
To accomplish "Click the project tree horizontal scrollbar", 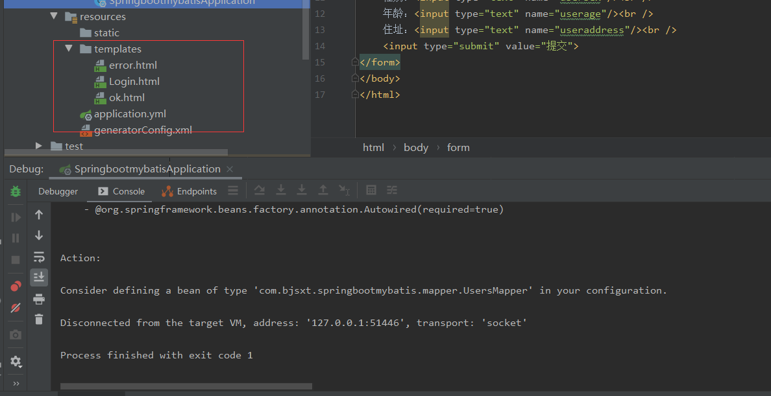I will click(116, 153).
